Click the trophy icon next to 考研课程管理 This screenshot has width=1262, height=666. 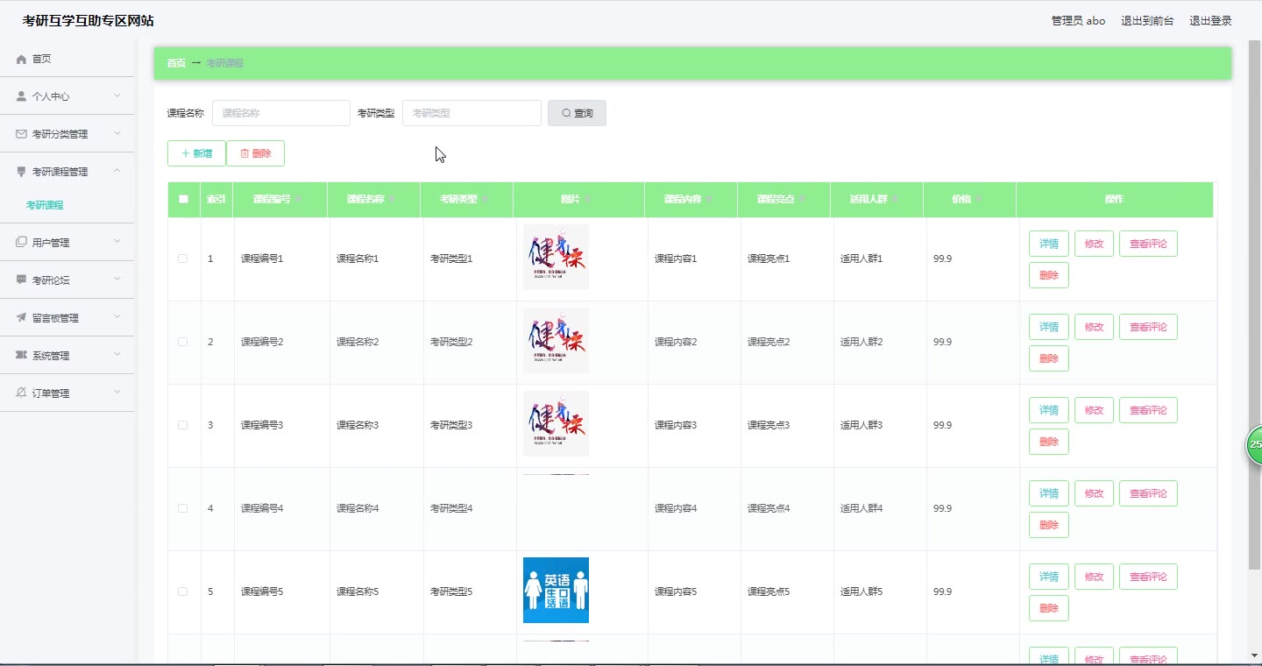point(22,172)
